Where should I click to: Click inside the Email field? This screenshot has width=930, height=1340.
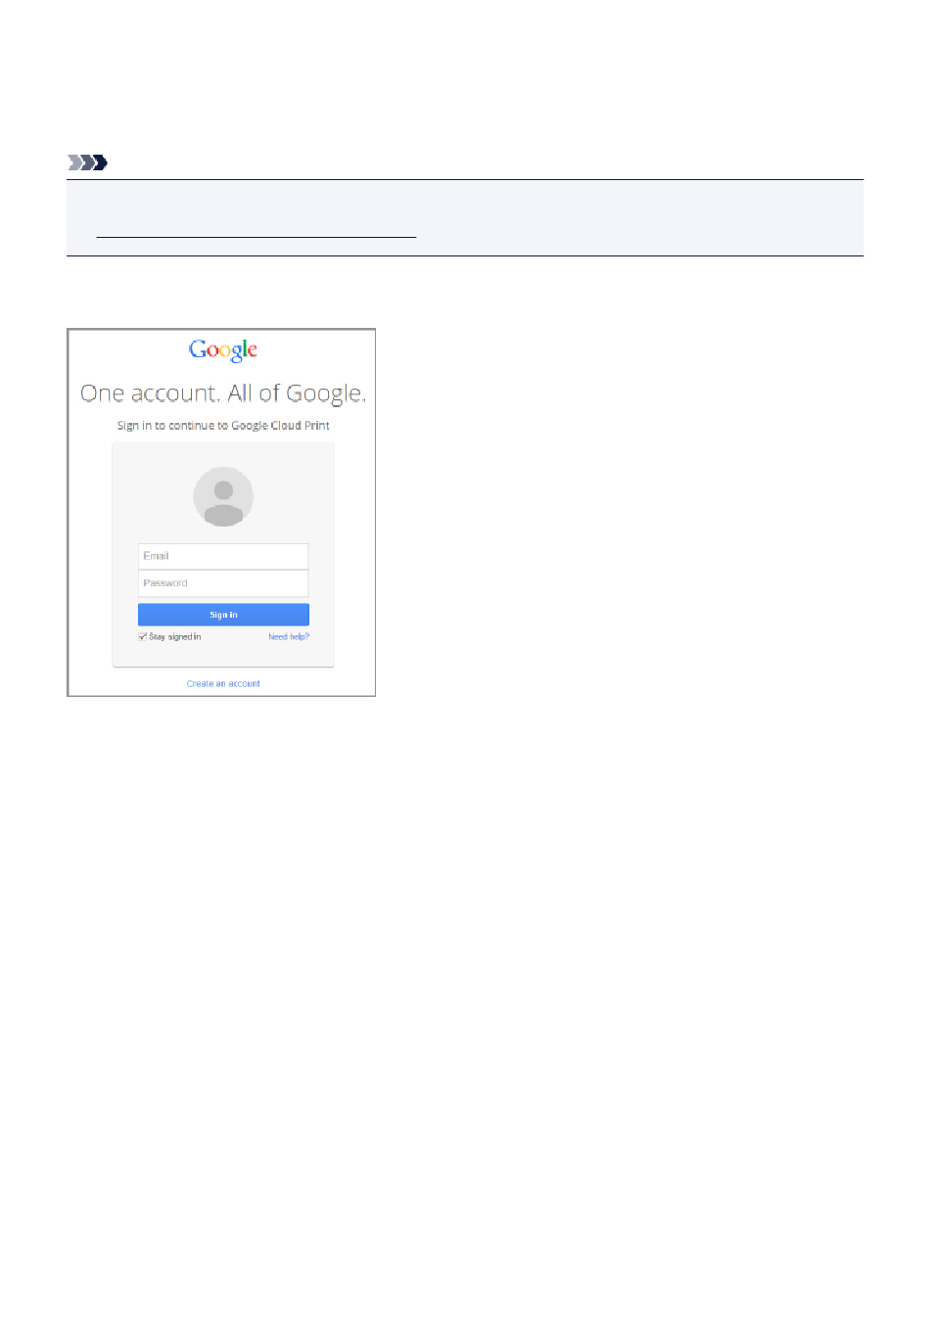tap(223, 556)
